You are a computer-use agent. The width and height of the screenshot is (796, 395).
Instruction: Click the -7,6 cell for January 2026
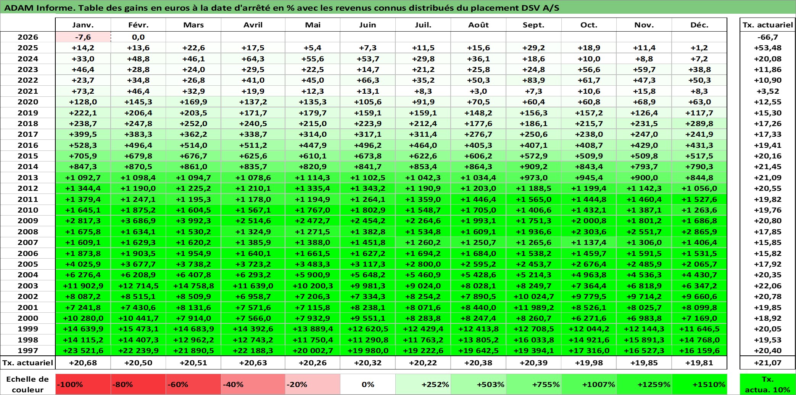(x=83, y=37)
